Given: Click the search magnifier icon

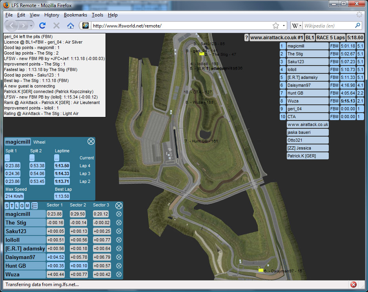Looking at the screenshot, I should 358,26.
